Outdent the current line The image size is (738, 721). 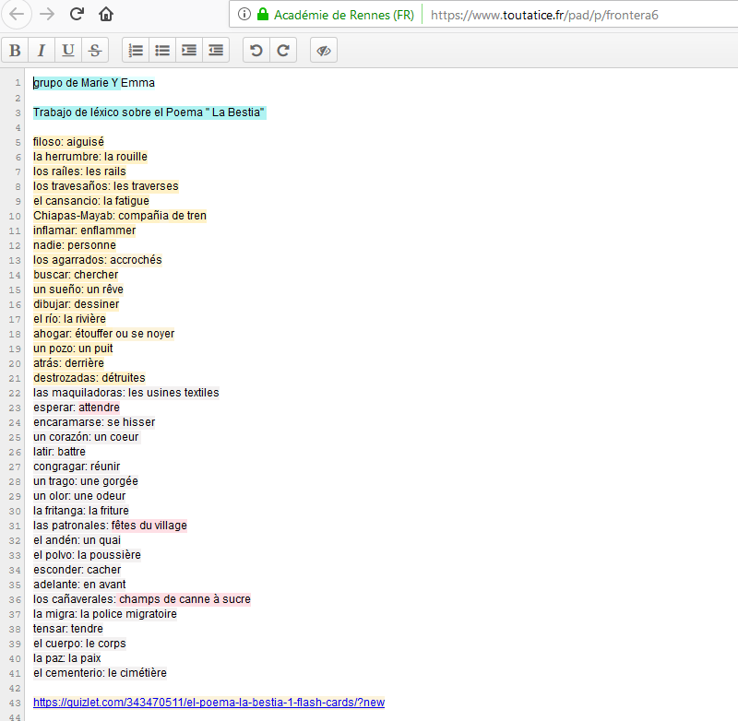[x=215, y=51]
